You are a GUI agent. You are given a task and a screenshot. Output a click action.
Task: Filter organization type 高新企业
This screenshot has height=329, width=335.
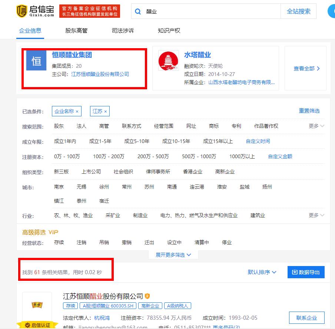(x=225, y=172)
